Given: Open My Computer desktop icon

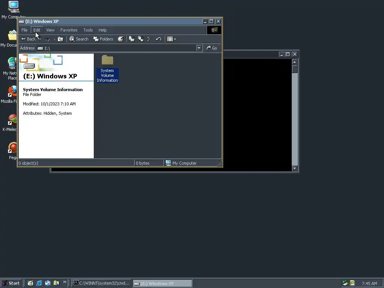Looking at the screenshot, I should 13,10.
